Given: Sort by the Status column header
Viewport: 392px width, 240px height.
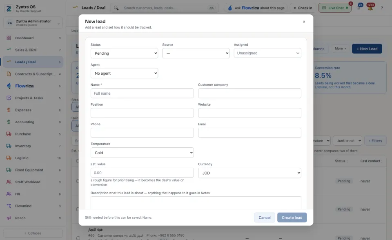Looking at the screenshot, I should click(x=341, y=161).
